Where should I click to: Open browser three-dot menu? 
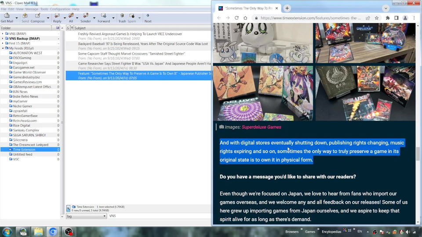click(x=414, y=18)
